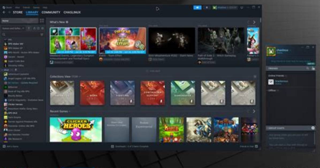Open the Collections View shelf options icon
Viewport: 320px width, 168px height.
pos(255,77)
